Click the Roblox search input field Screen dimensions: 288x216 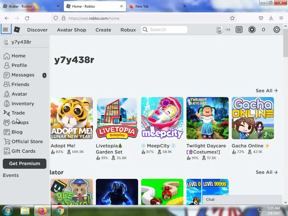click(164, 30)
